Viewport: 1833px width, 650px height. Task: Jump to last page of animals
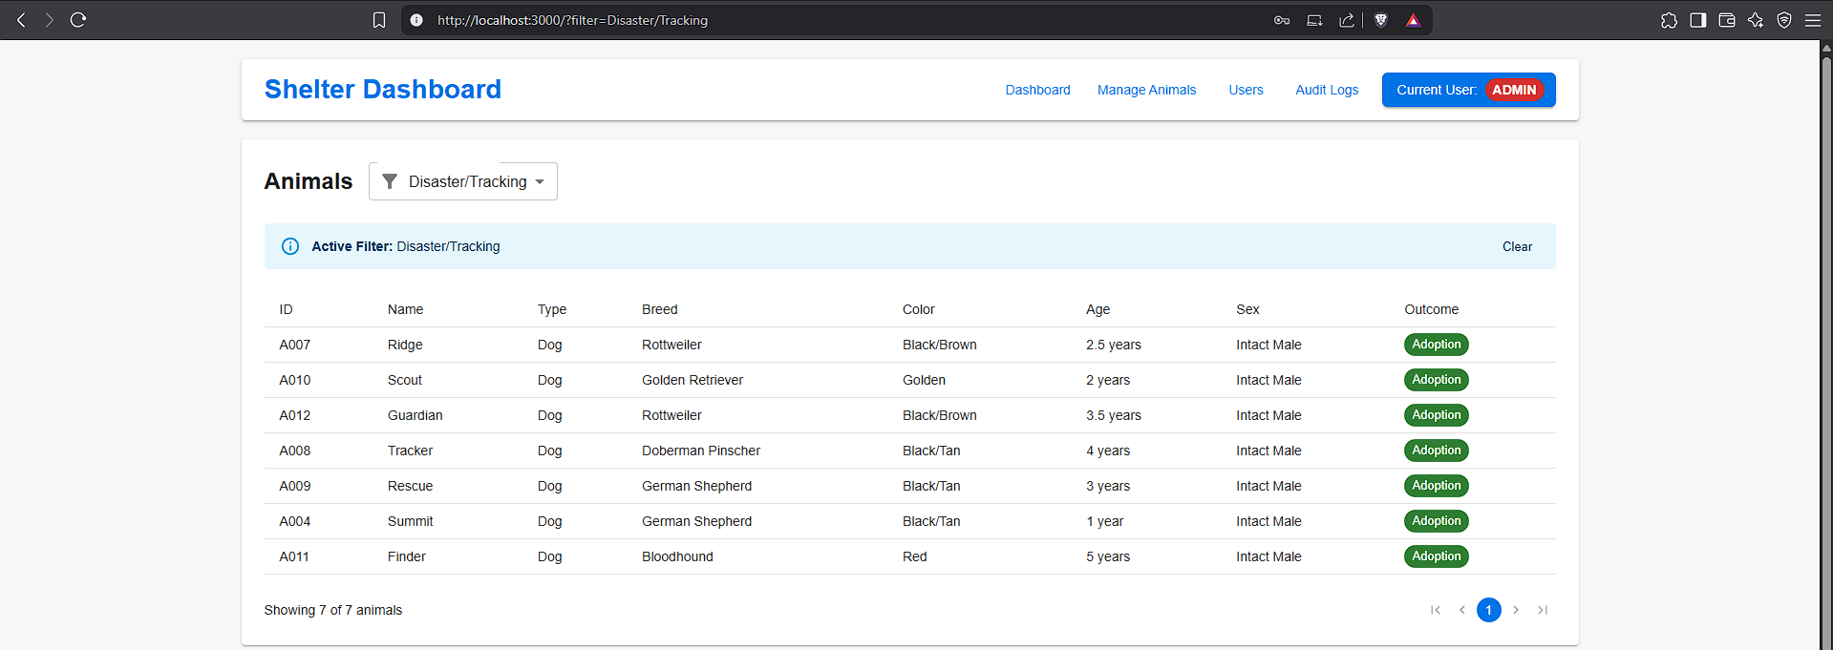[1543, 610]
